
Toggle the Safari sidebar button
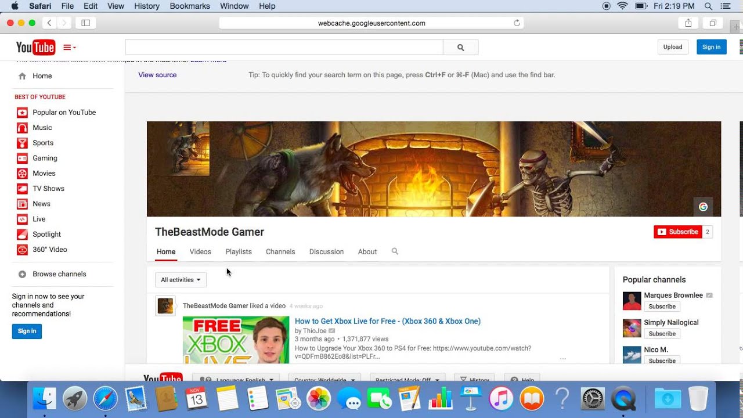point(85,23)
